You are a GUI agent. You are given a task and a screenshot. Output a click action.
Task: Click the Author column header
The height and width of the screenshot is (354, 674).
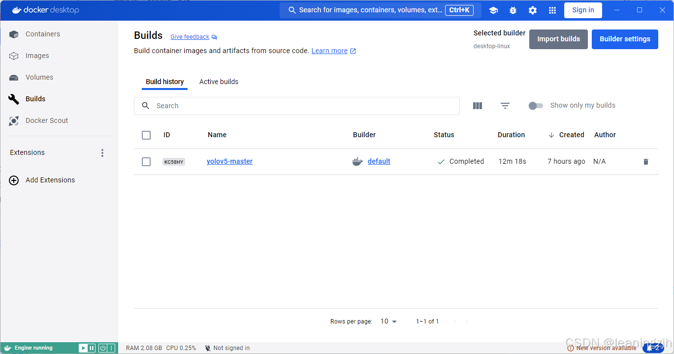click(x=605, y=135)
